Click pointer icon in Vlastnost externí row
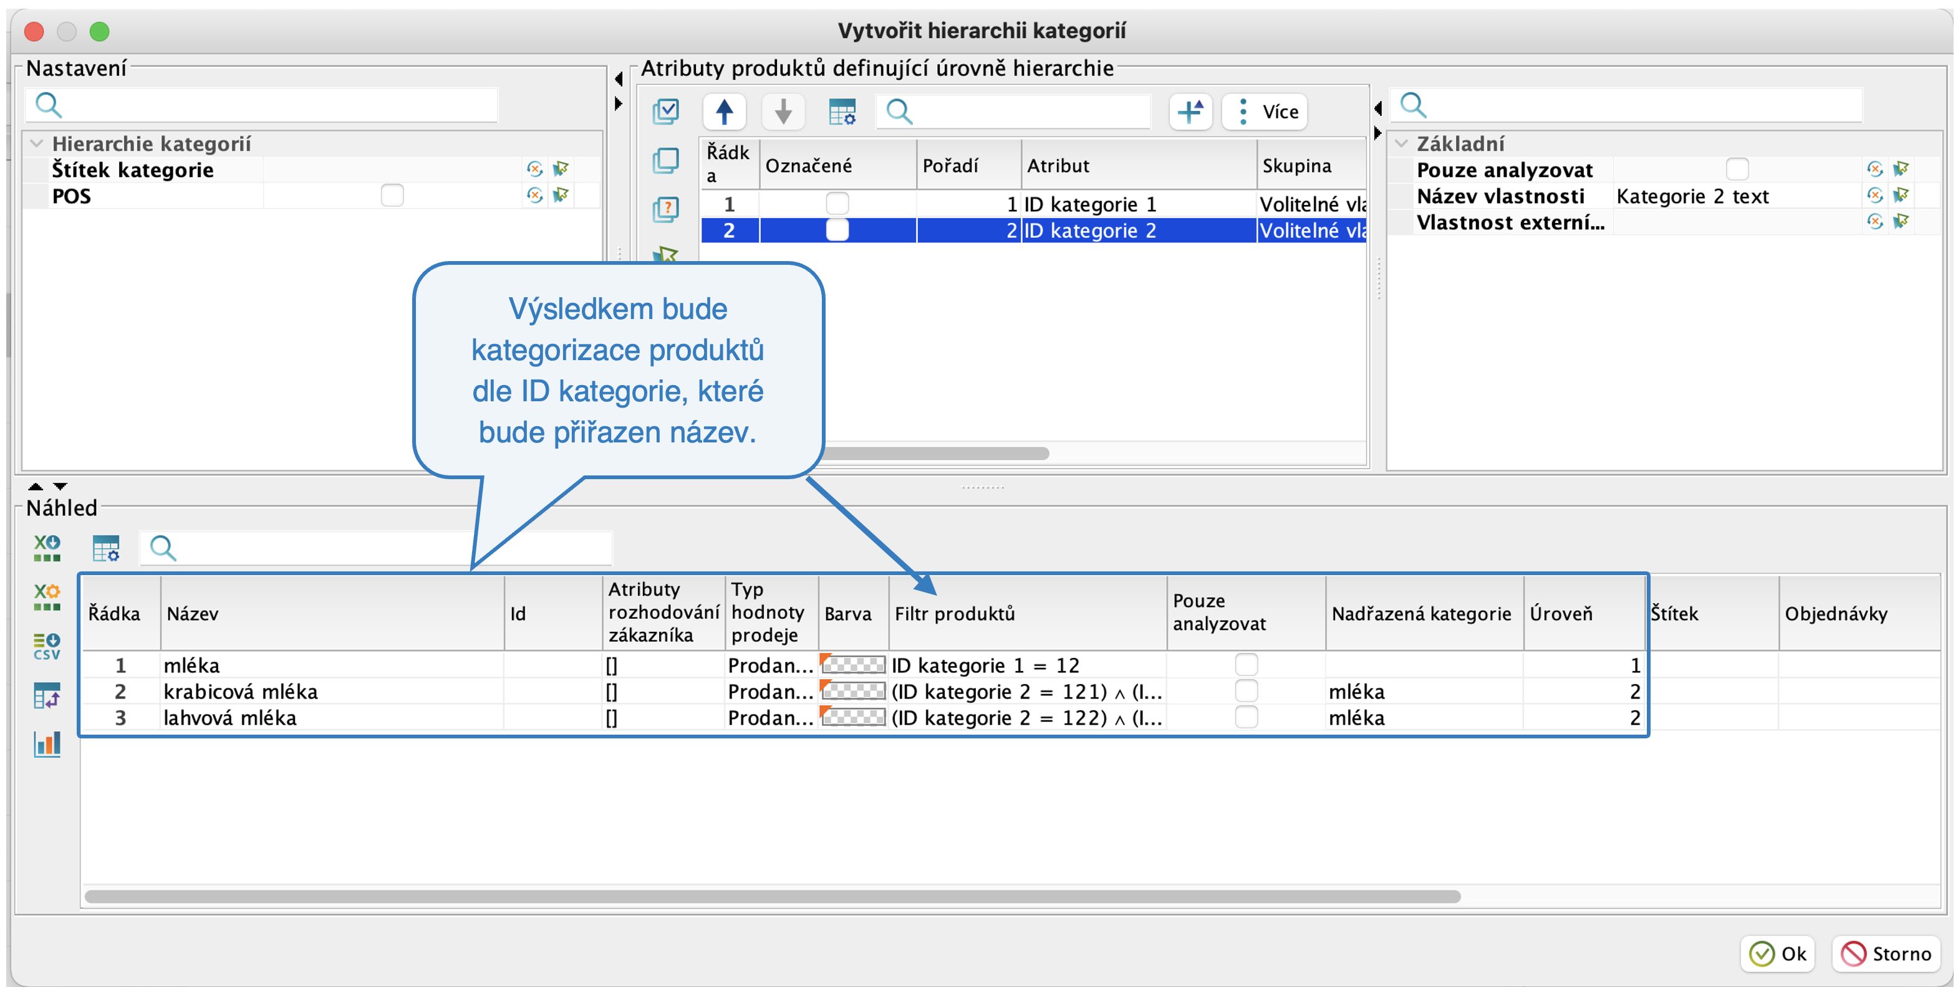 [x=1901, y=221]
